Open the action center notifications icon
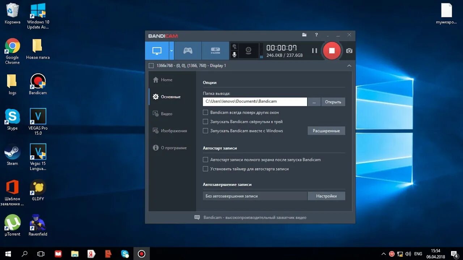This screenshot has width=463, height=260. pyautogui.click(x=454, y=254)
